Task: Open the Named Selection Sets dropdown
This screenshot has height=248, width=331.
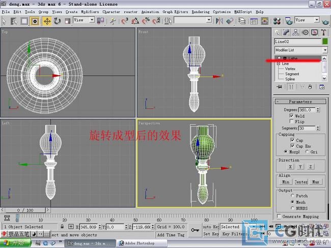Action: 193,20
